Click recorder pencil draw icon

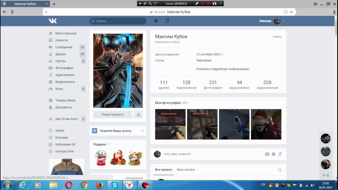[197, 3]
